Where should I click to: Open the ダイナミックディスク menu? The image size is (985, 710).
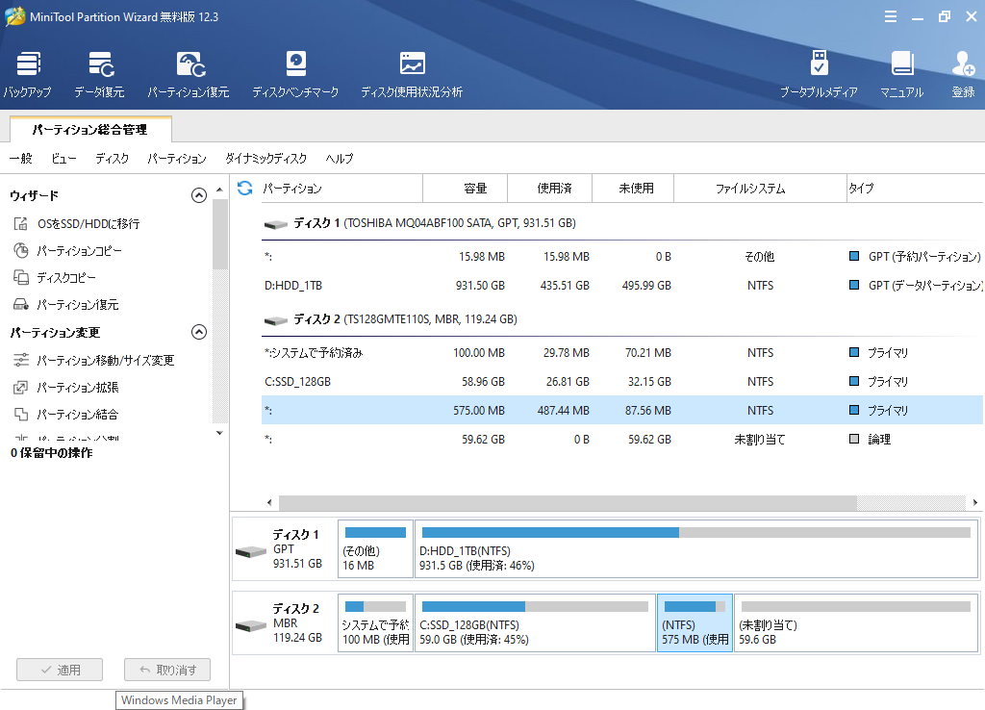point(265,159)
